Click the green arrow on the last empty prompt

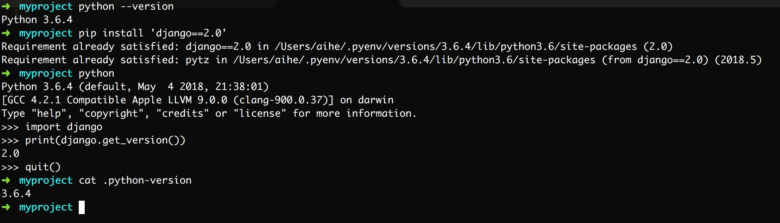(6, 207)
